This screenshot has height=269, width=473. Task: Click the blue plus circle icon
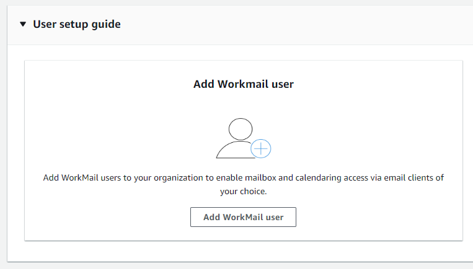coord(261,148)
